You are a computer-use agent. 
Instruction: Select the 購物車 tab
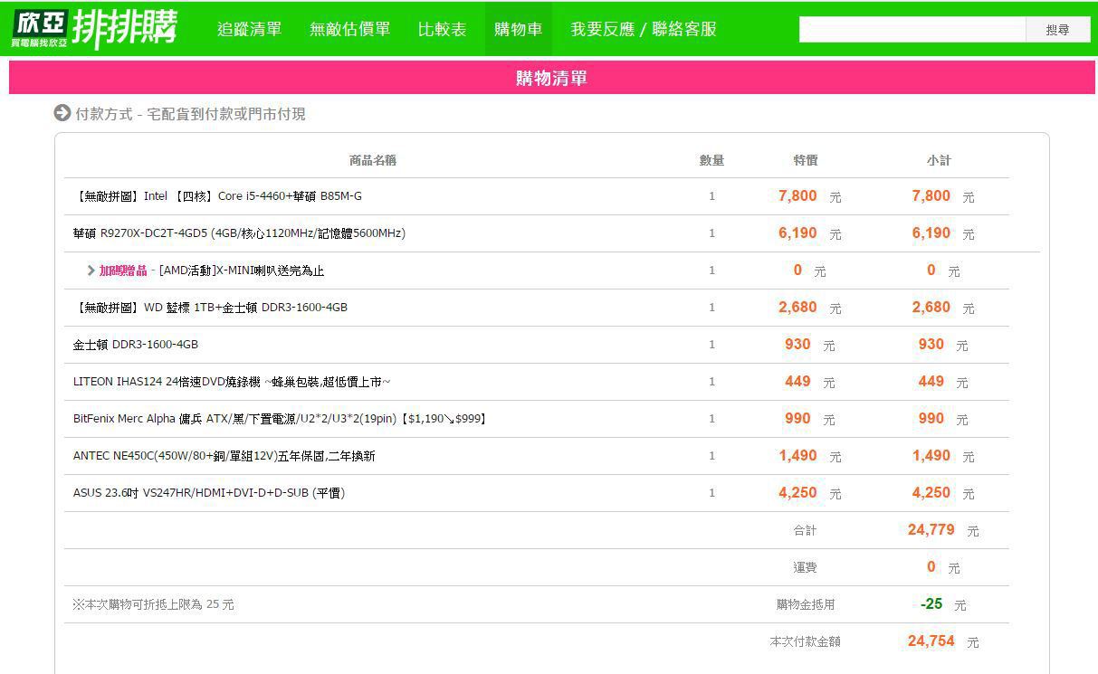(519, 29)
